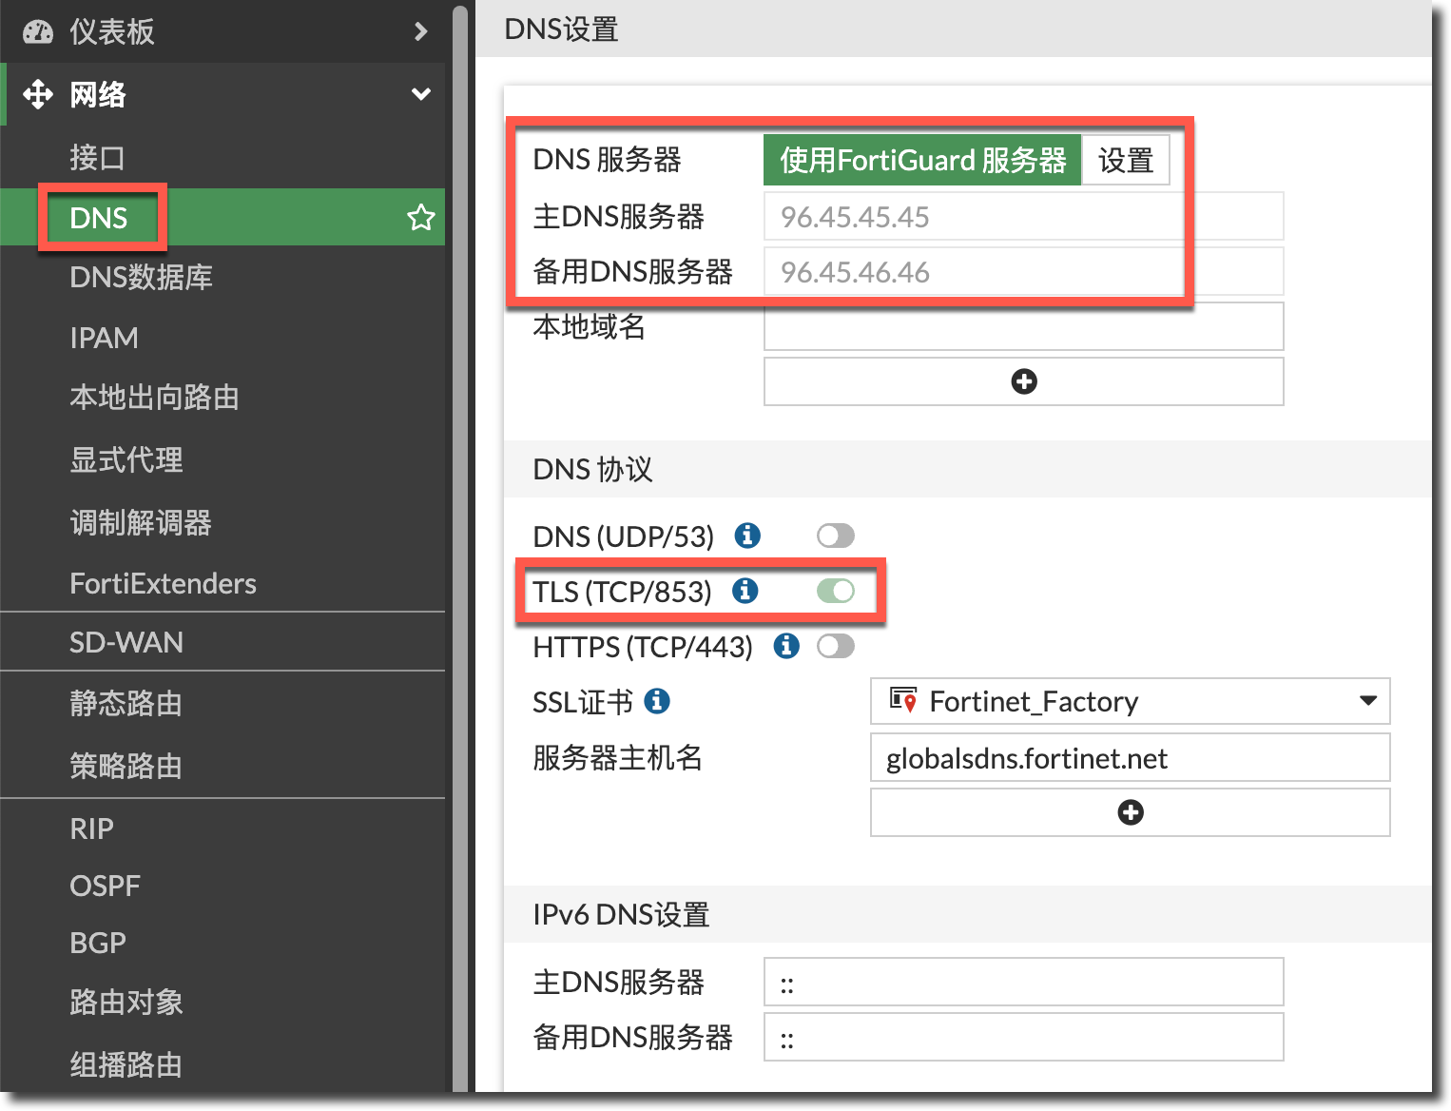Open the 调制解调器 page
Image resolution: width=1451 pixels, height=1111 pixels.
[222, 522]
